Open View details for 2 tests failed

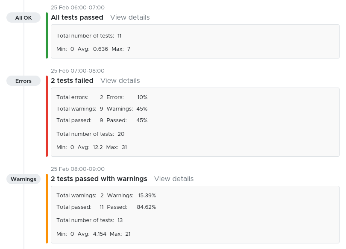(x=120, y=81)
